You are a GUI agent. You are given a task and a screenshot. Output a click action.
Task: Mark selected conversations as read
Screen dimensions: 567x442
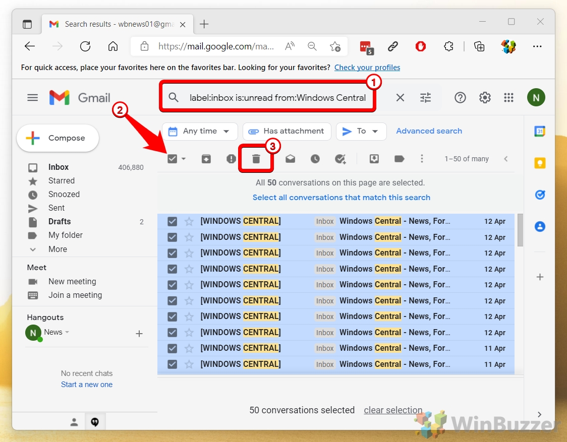click(x=290, y=158)
